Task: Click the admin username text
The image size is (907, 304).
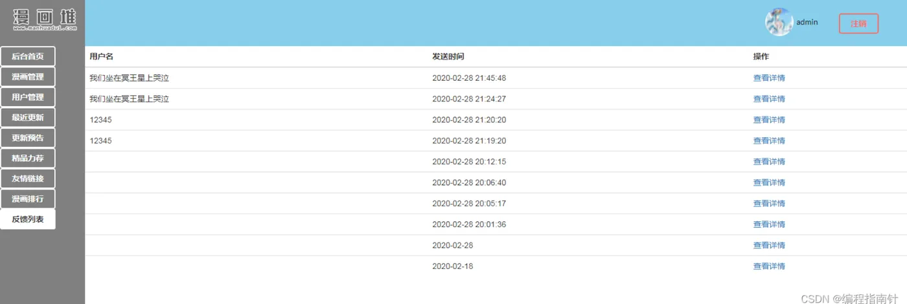Action: pyautogui.click(x=807, y=22)
